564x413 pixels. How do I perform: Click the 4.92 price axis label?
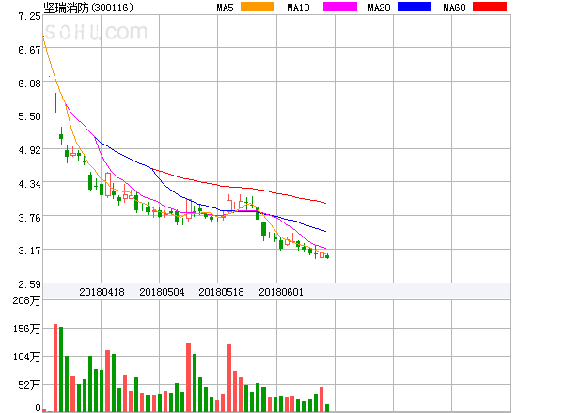click(x=29, y=150)
